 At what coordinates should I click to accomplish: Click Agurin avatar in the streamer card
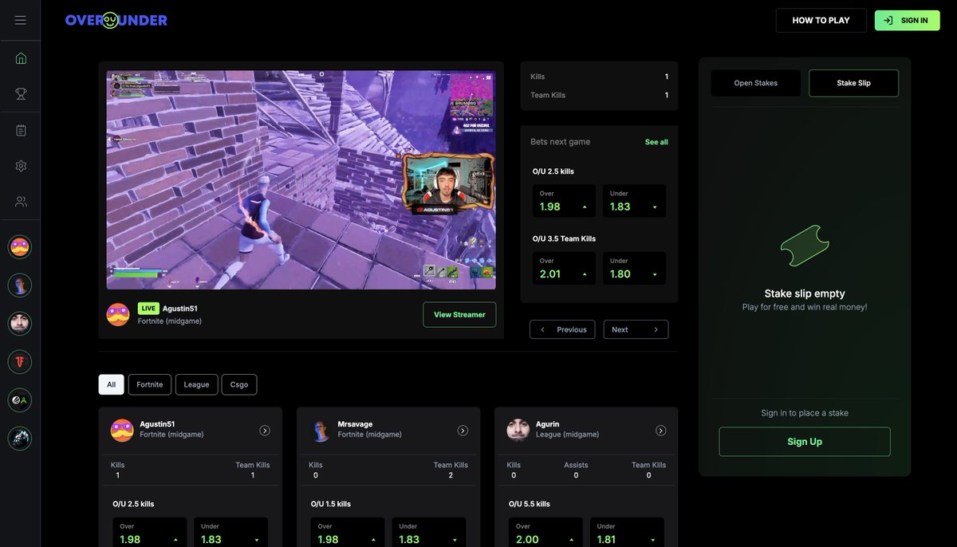pyautogui.click(x=518, y=431)
